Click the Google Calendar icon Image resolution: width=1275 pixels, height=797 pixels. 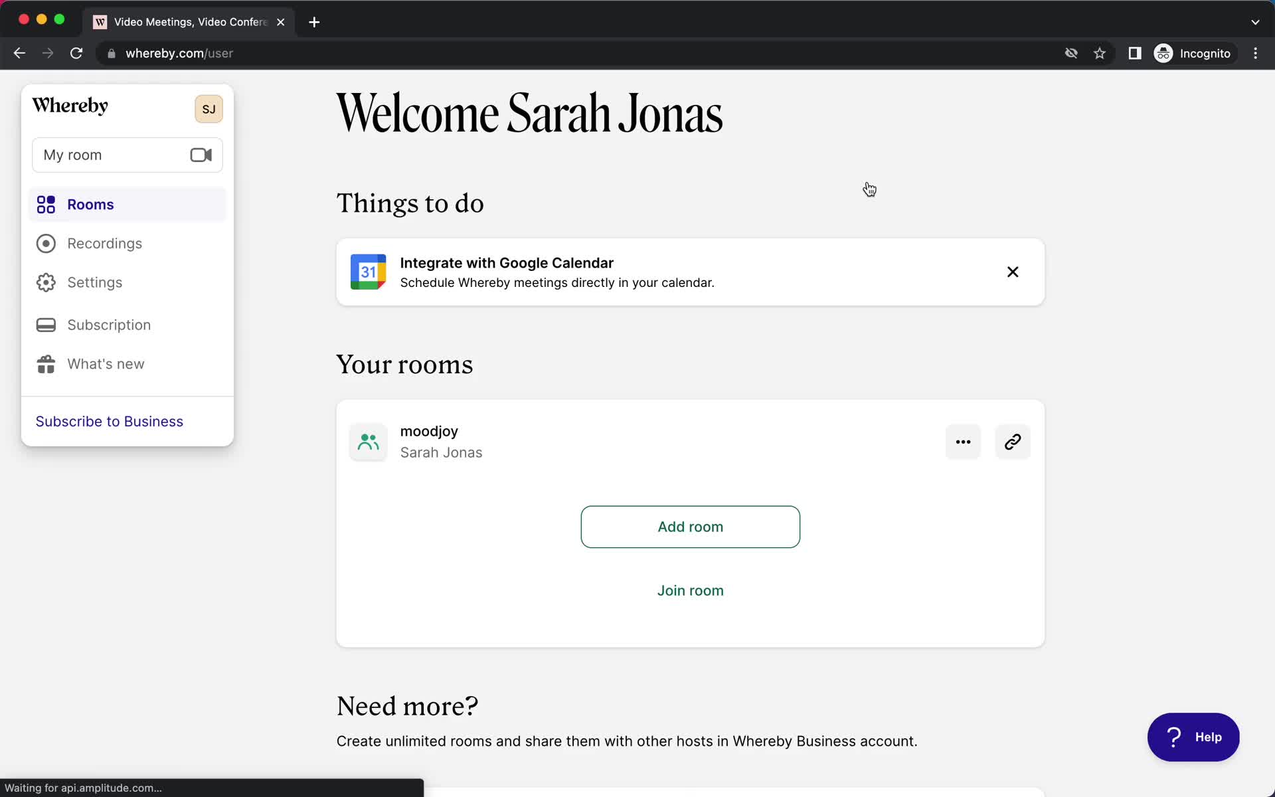click(x=368, y=272)
